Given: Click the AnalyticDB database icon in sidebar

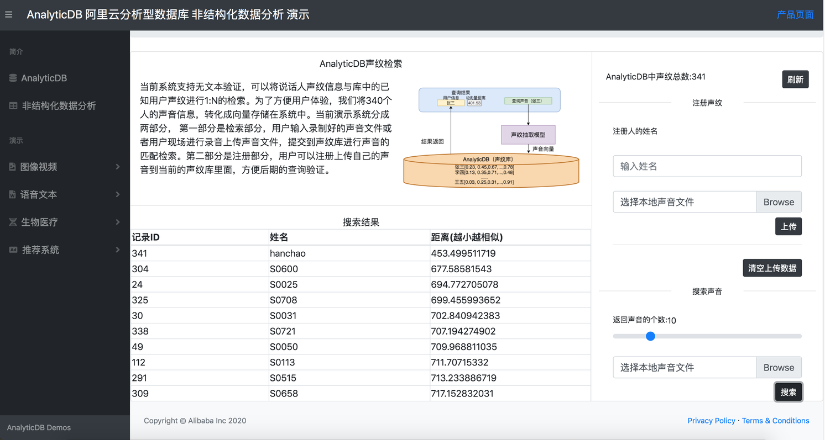Looking at the screenshot, I should click(13, 78).
